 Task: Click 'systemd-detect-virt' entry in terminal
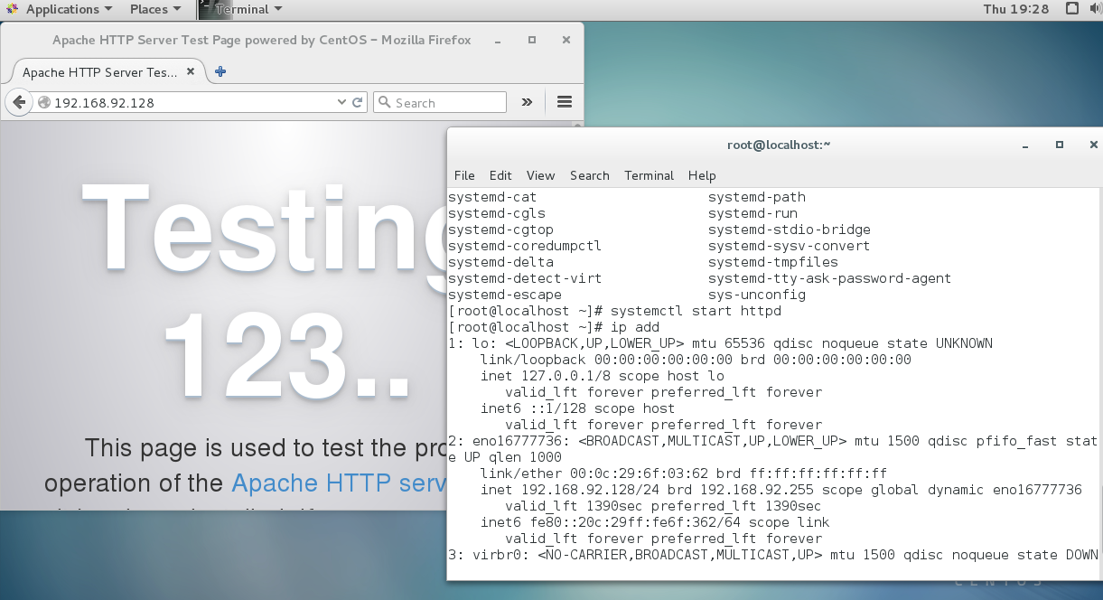[x=525, y=278]
